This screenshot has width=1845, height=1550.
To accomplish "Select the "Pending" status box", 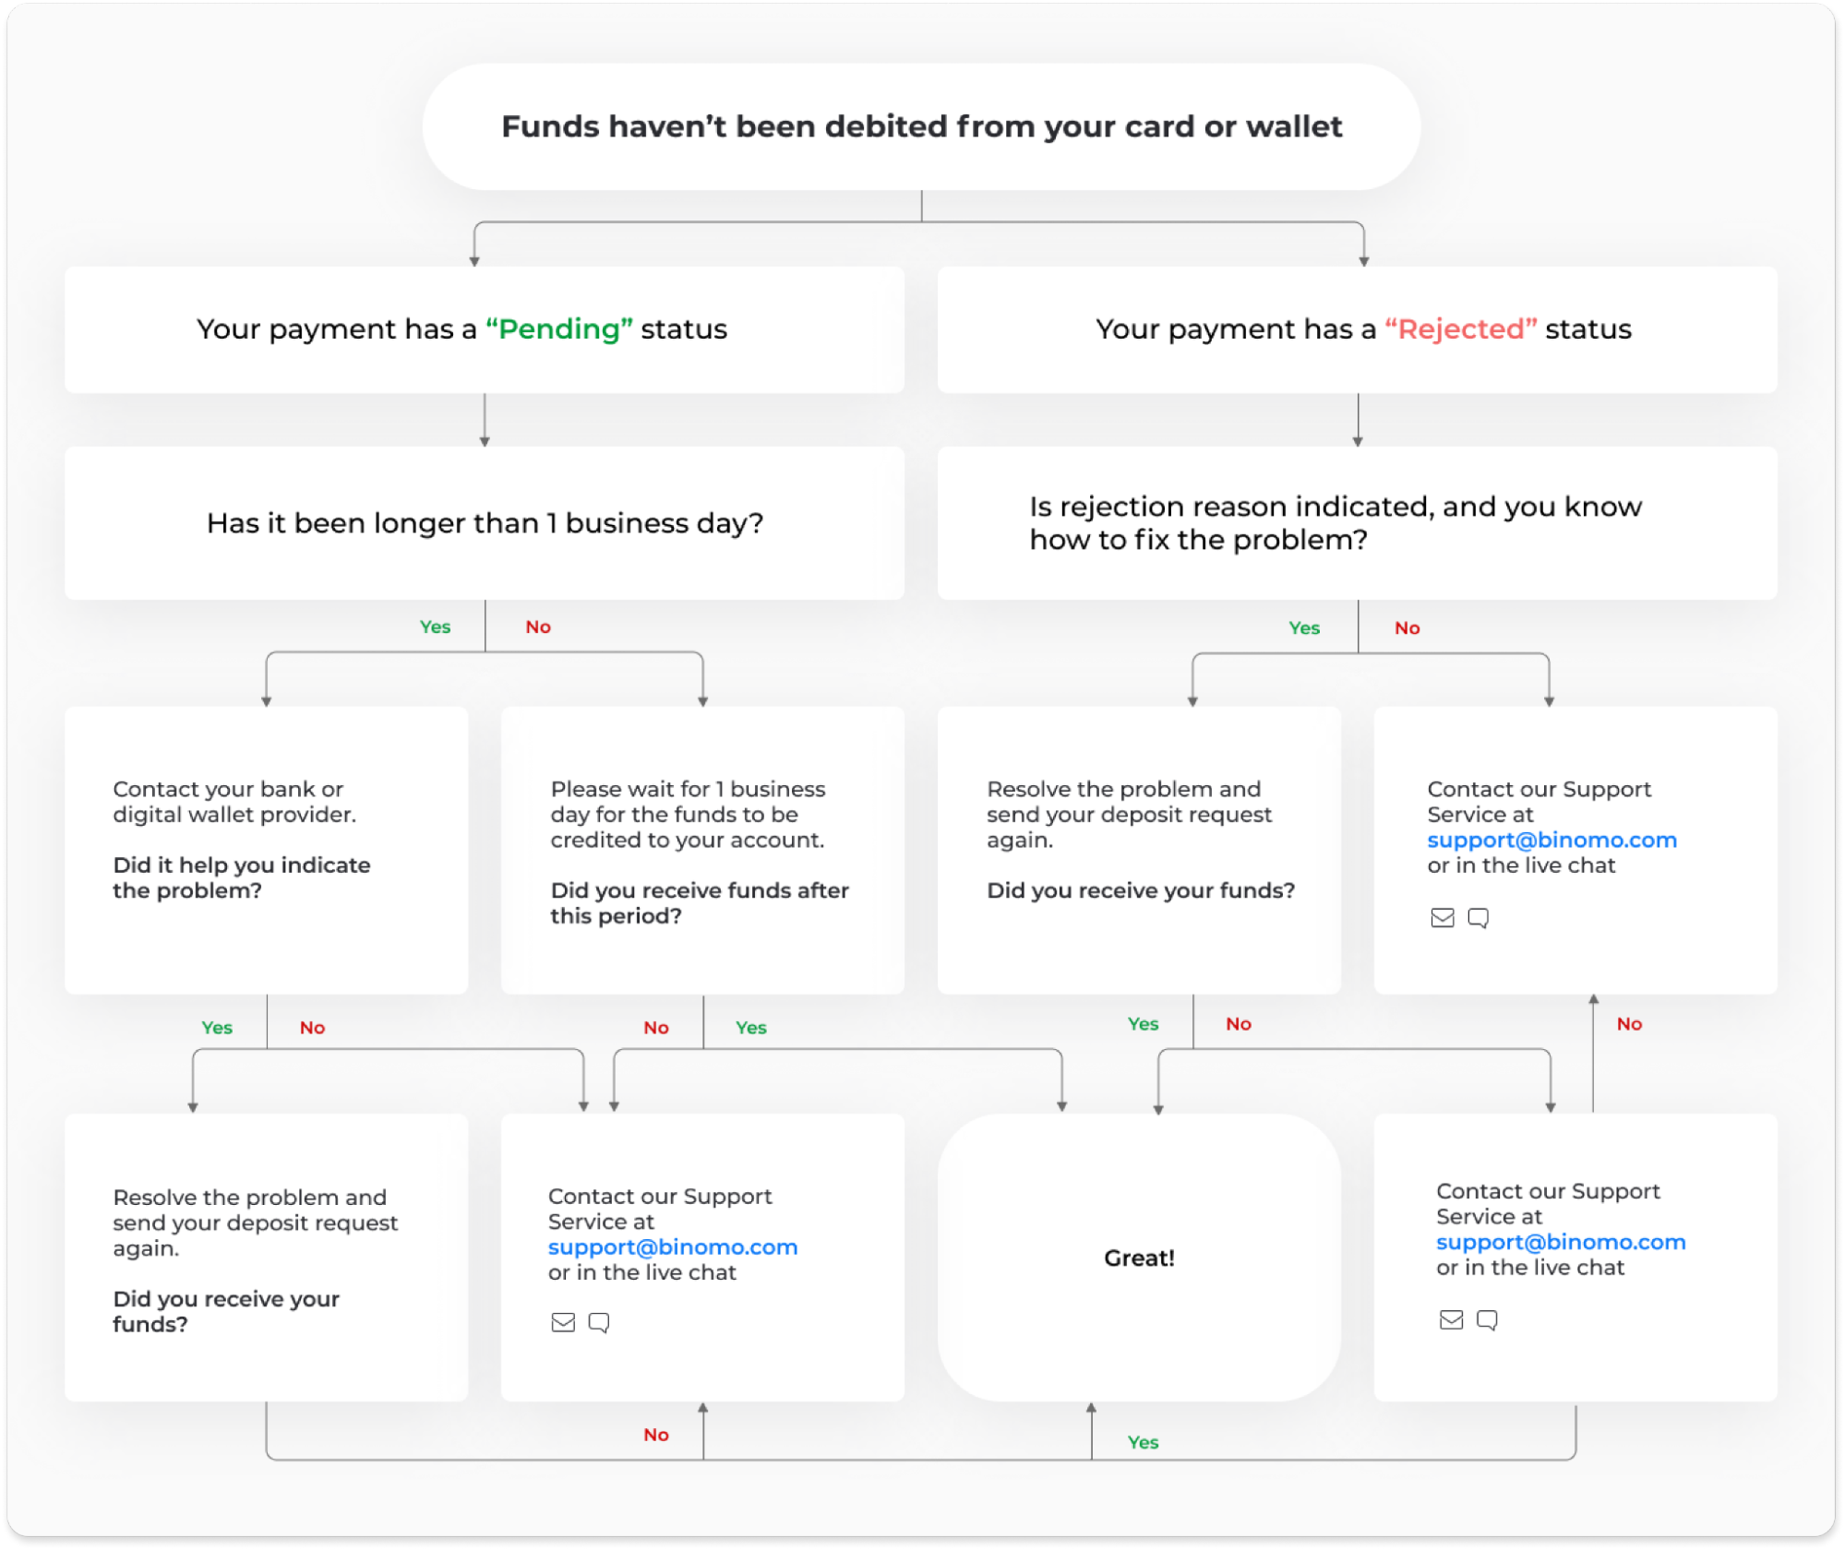I will point(484,329).
